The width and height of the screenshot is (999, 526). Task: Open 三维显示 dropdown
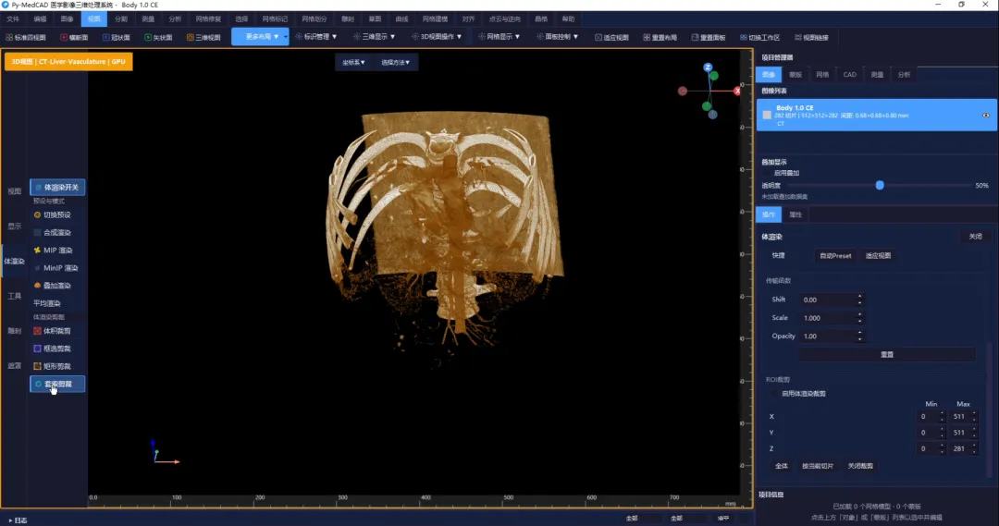375,37
